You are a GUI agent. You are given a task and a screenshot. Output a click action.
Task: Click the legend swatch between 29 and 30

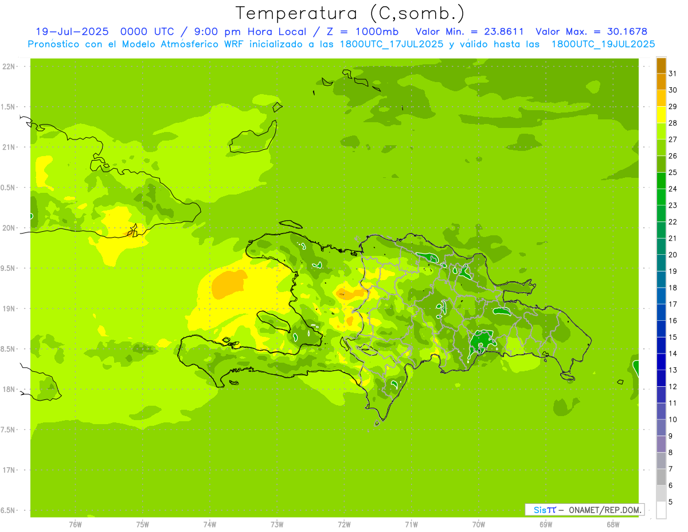(661, 98)
